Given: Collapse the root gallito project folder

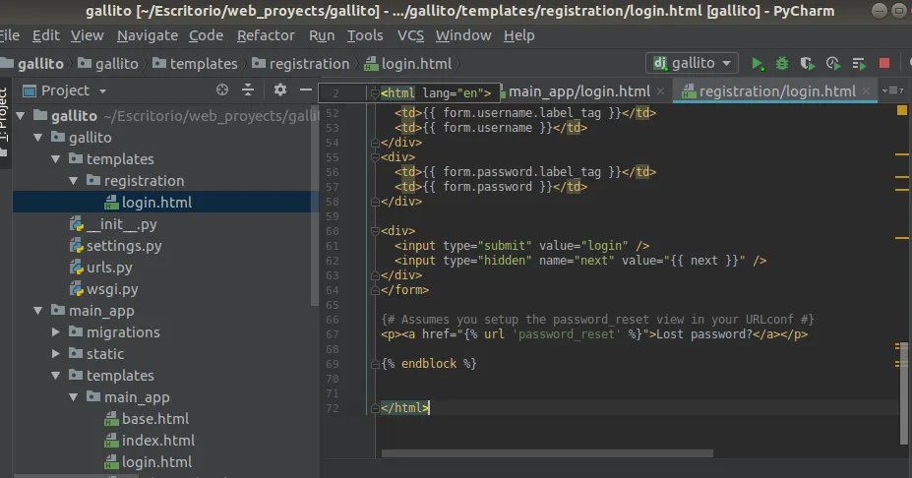Looking at the screenshot, I should [21, 116].
